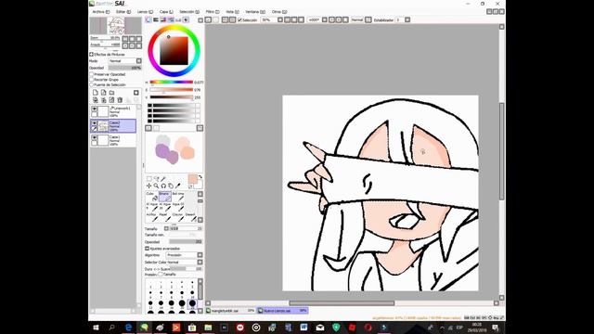Open the Estabilizador dropdown
Viewport: 594px width, 334px height.
point(407,19)
